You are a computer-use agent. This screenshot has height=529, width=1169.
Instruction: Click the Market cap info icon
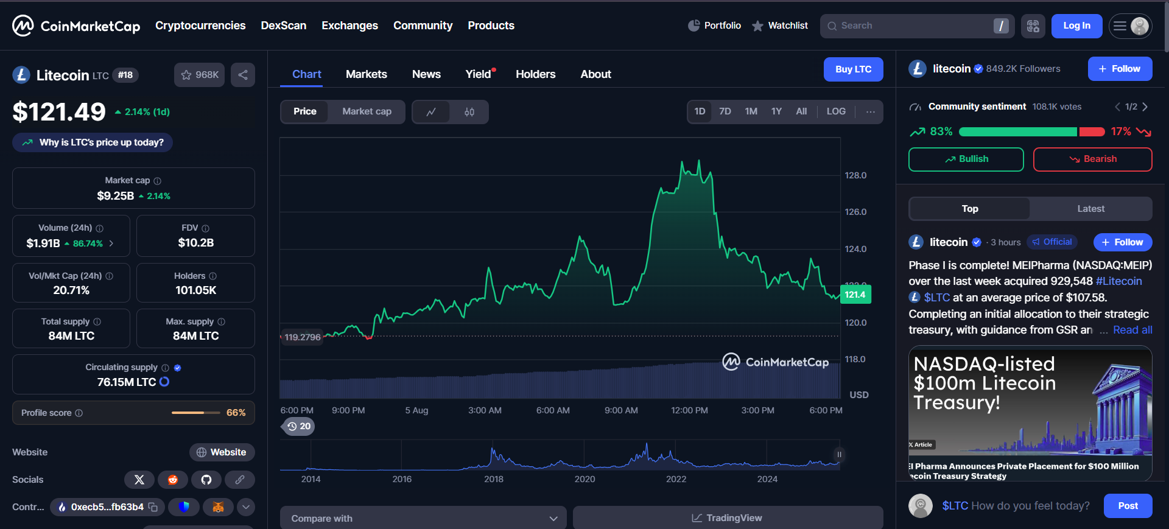coord(158,181)
